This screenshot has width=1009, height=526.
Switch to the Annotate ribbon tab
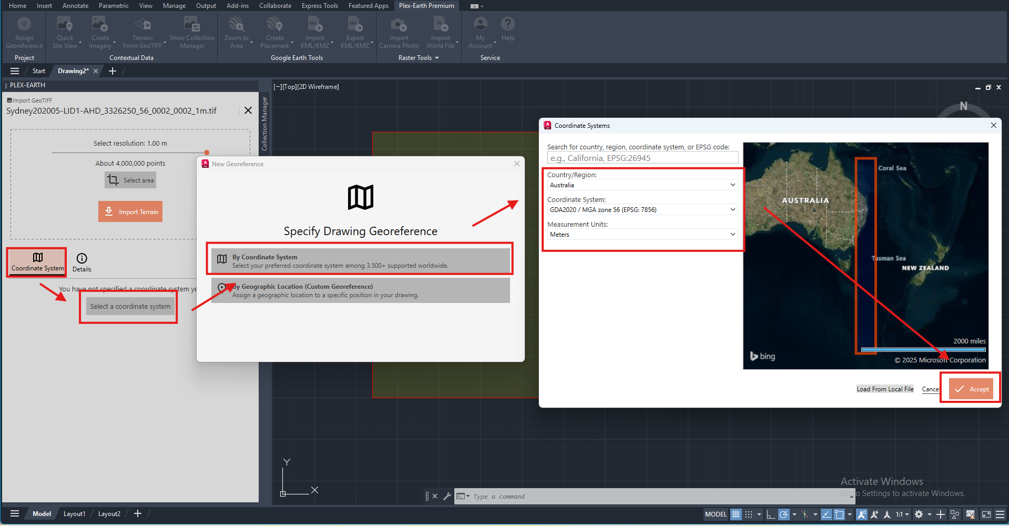coord(75,6)
